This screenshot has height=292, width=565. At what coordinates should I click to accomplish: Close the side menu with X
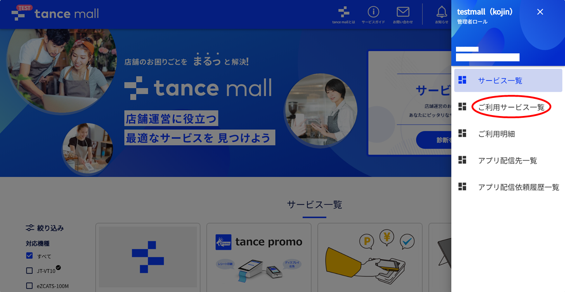pos(540,12)
